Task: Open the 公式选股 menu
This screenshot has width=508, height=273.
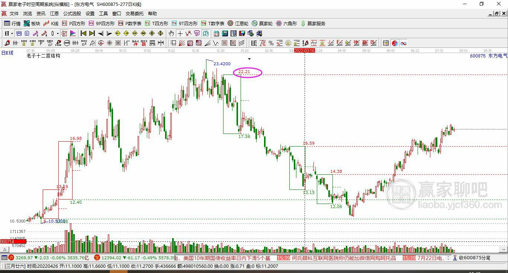Action: click(72, 14)
